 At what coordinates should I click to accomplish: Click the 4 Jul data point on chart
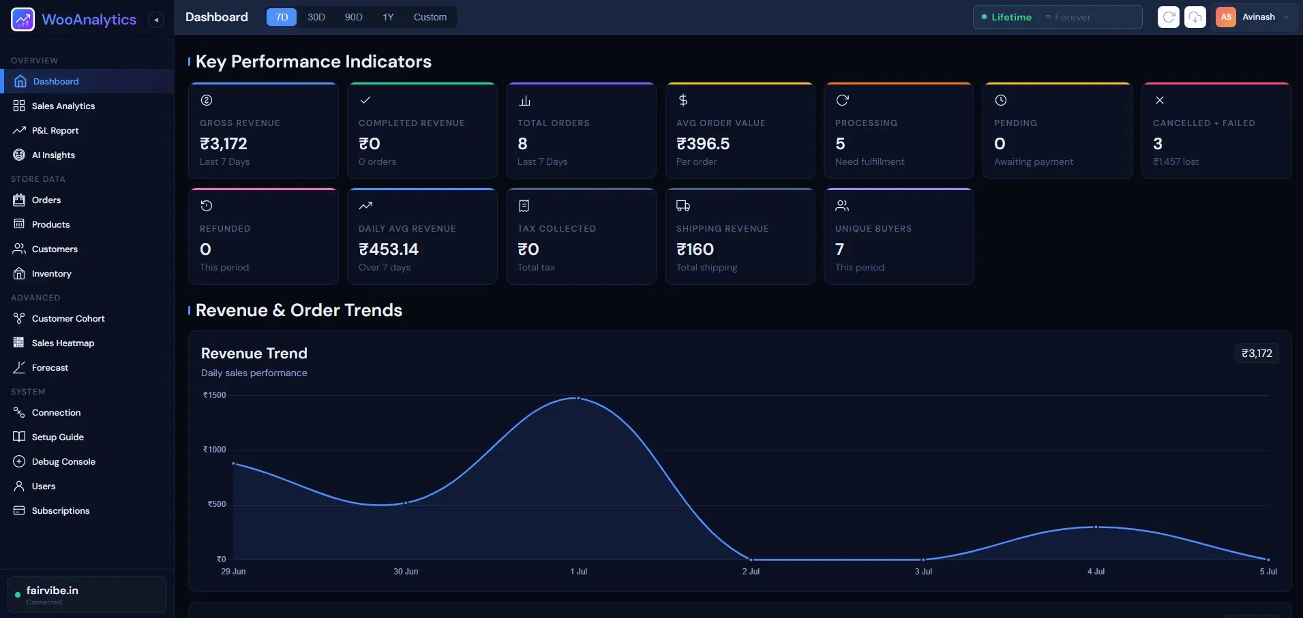[1096, 527]
